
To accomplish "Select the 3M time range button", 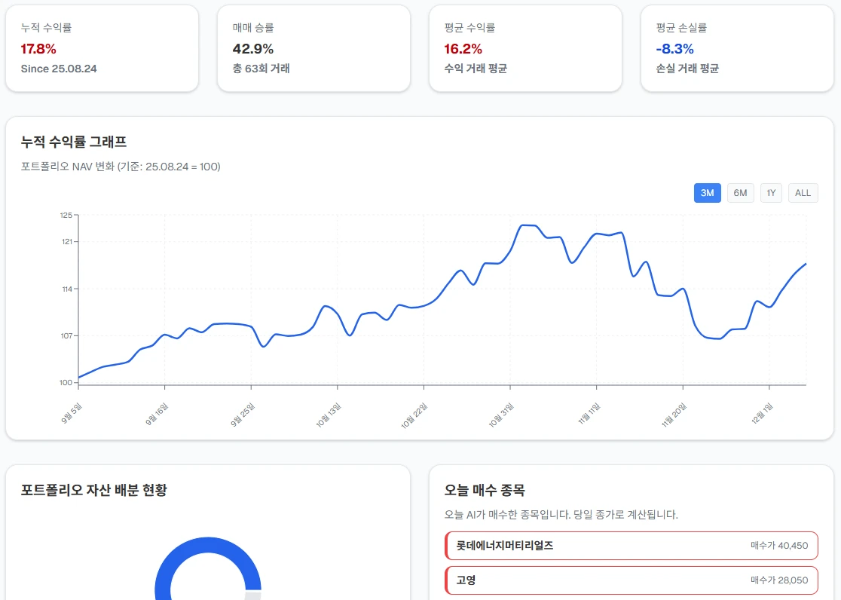I will pos(707,193).
